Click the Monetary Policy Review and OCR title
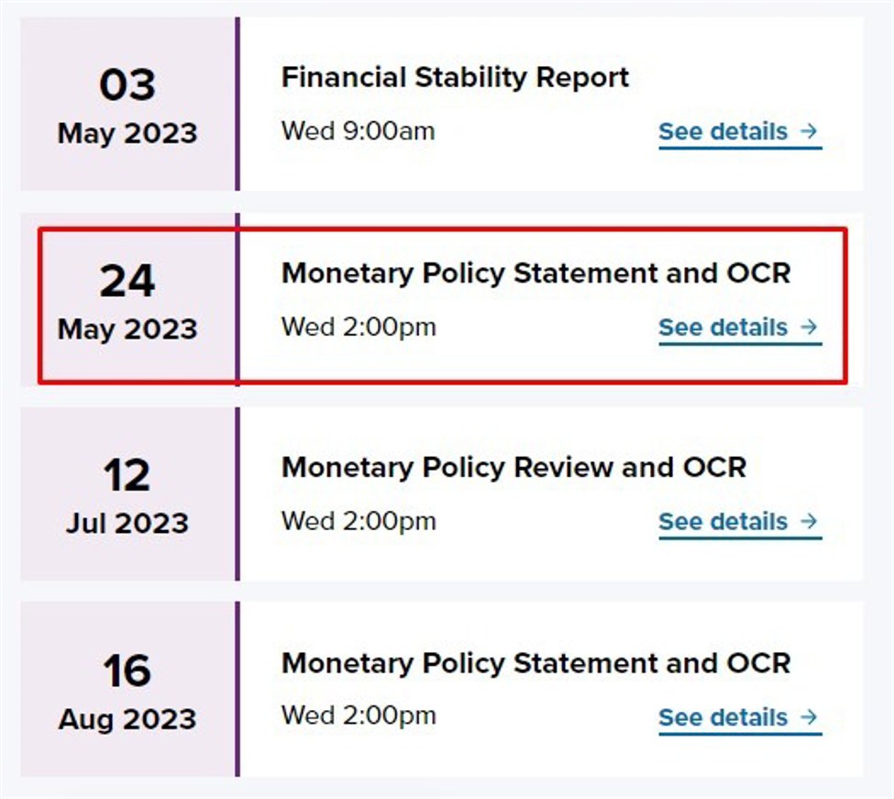Screen dimensions: 894x799 coord(514,468)
